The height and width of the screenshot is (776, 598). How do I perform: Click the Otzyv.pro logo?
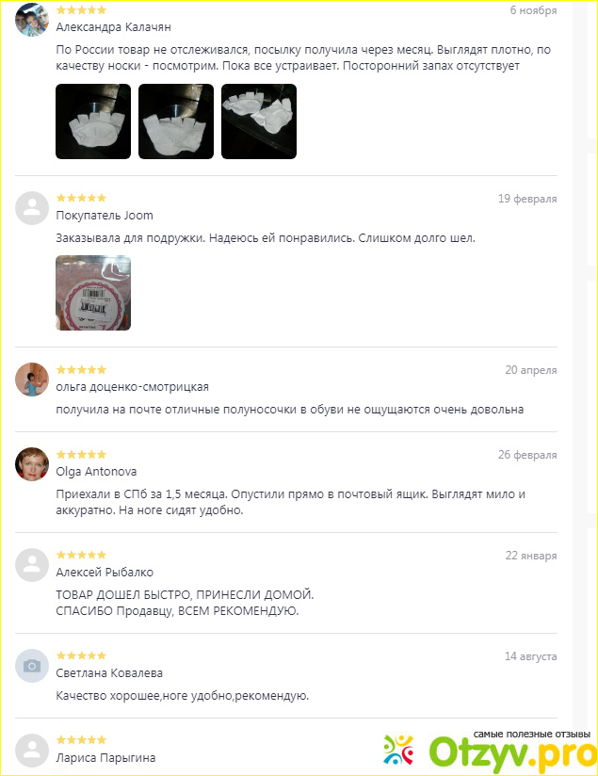tap(490, 752)
